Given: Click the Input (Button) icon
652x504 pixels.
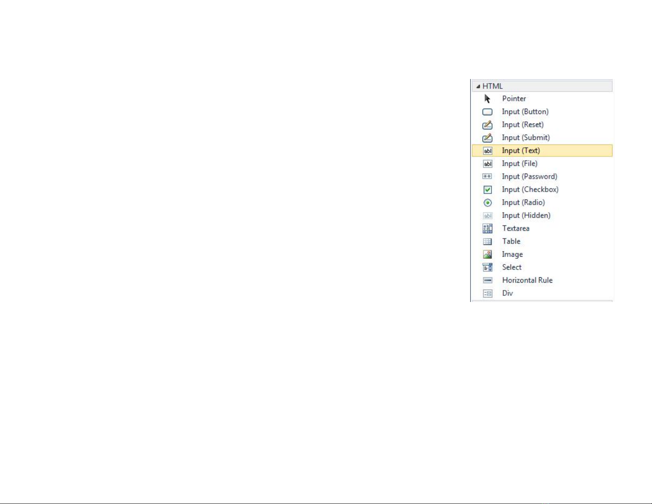Looking at the screenshot, I should (x=487, y=112).
